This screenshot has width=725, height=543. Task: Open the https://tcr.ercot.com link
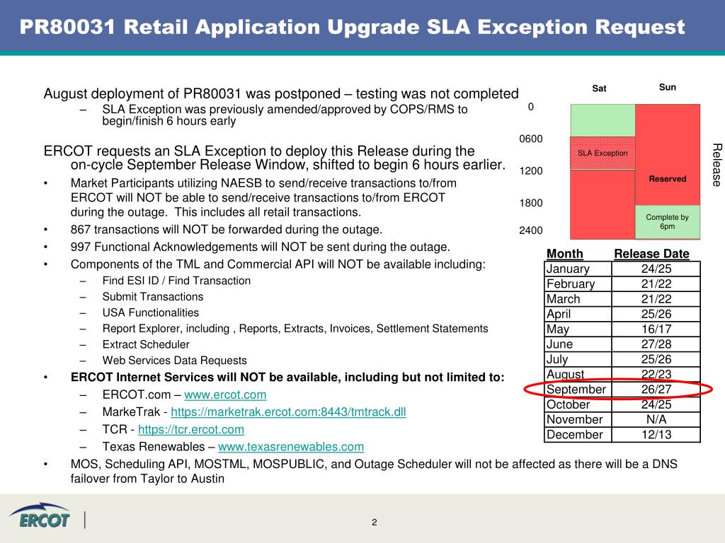pos(191,429)
